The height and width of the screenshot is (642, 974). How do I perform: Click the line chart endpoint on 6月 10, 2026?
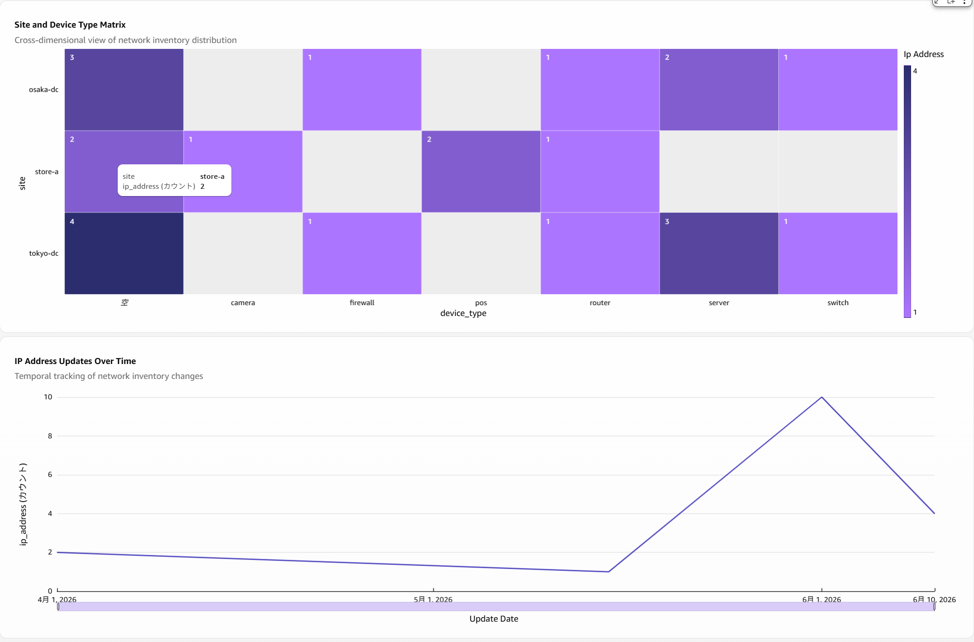click(x=934, y=513)
